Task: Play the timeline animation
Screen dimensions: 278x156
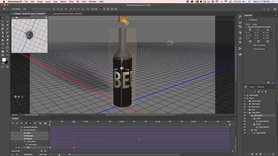Action: (x=21, y=123)
